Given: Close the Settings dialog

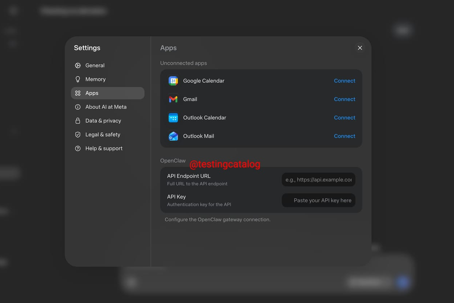Looking at the screenshot, I should coord(360,48).
